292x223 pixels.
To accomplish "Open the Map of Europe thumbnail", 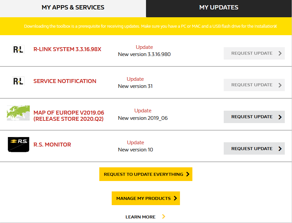I will tap(18, 113).
